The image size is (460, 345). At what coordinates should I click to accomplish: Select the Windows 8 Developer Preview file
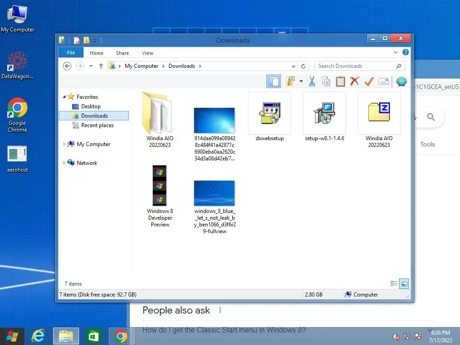click(x=160, y=196)
